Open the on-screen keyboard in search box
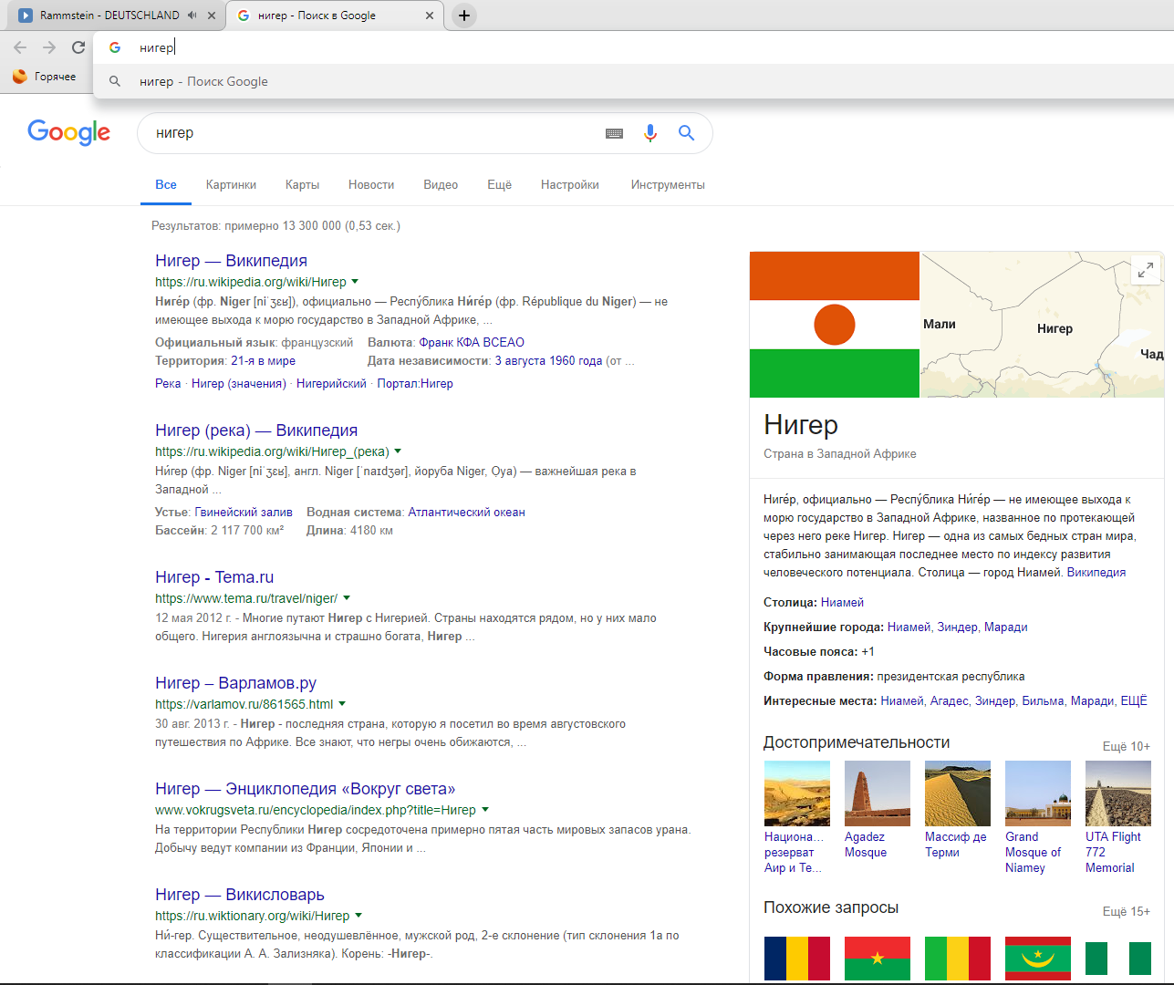 615,133
